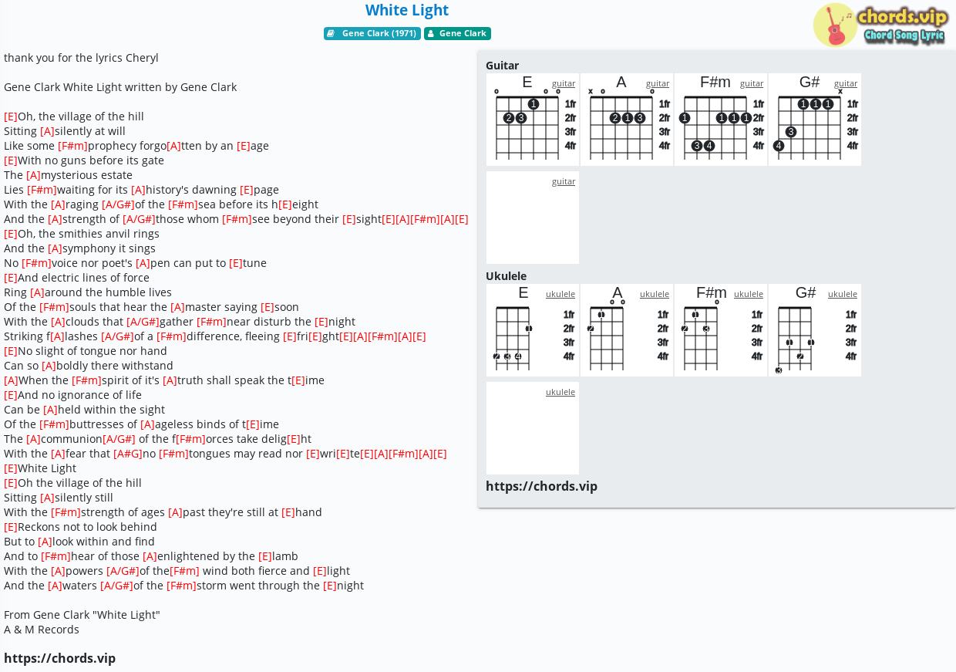View the guitar F#m chord diagram
Viewport: 956px width, 672px height.
721,120
